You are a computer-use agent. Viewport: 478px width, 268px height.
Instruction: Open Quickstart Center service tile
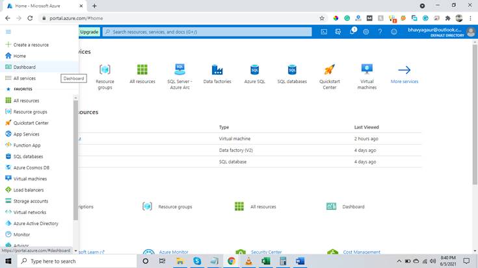point(330,77)
